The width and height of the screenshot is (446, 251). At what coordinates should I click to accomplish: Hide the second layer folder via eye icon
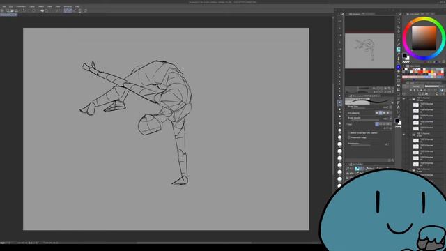pos(403,135)
